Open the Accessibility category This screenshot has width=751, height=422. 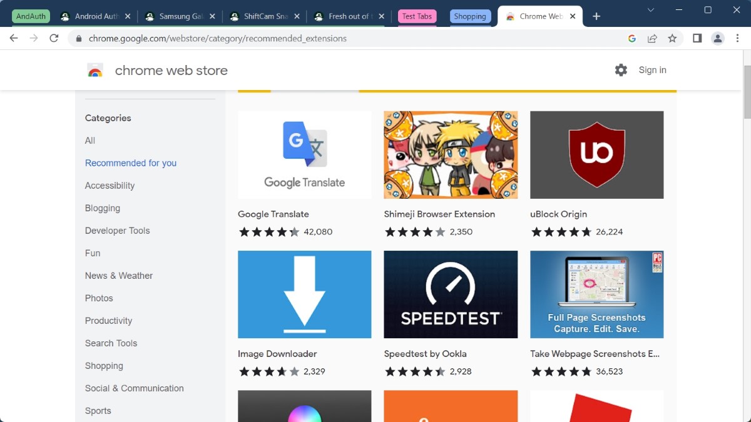(110, 186)
